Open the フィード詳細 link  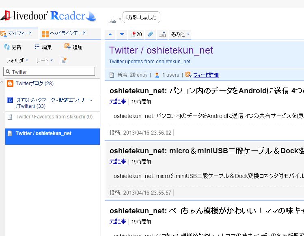[x=206, y=75]
